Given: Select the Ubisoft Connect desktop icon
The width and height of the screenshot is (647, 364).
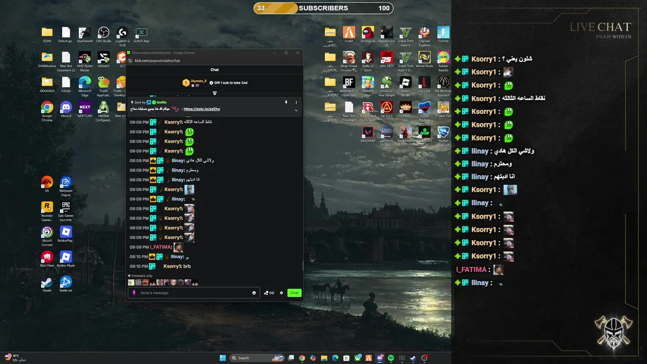Looking at the screenshot, I should 47,236.
